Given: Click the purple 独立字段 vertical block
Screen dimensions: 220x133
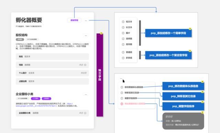Looking at the screenshot, I should 100,75.
